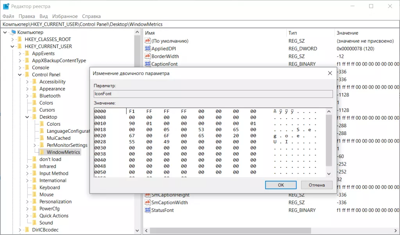
Task: Open the Избранное menu
Action: coord(65,16)
